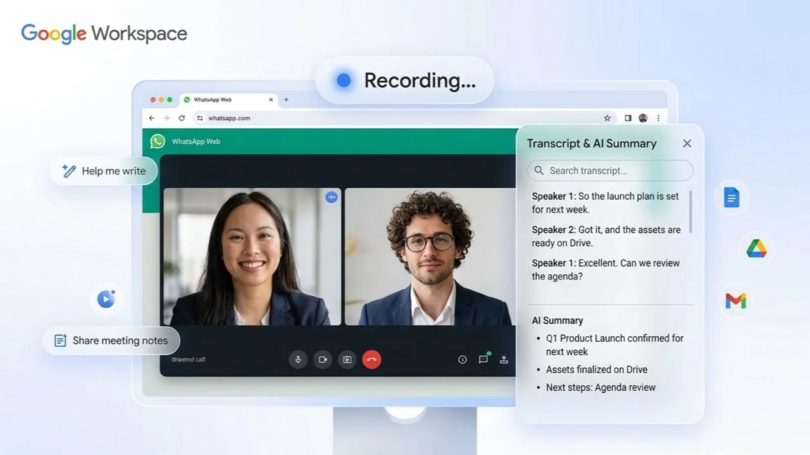Click the Google Workspace logo
The height and width of the screenshot is (455, 810).
coord(104,33)
